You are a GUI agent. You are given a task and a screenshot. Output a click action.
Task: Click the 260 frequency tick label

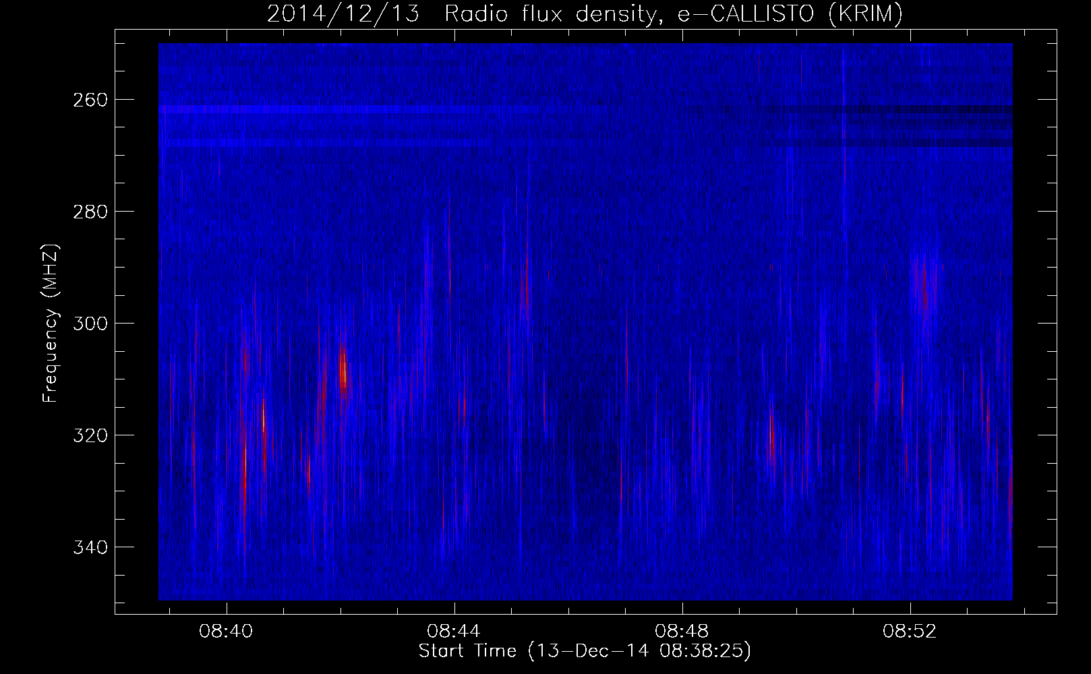[90, 100]
